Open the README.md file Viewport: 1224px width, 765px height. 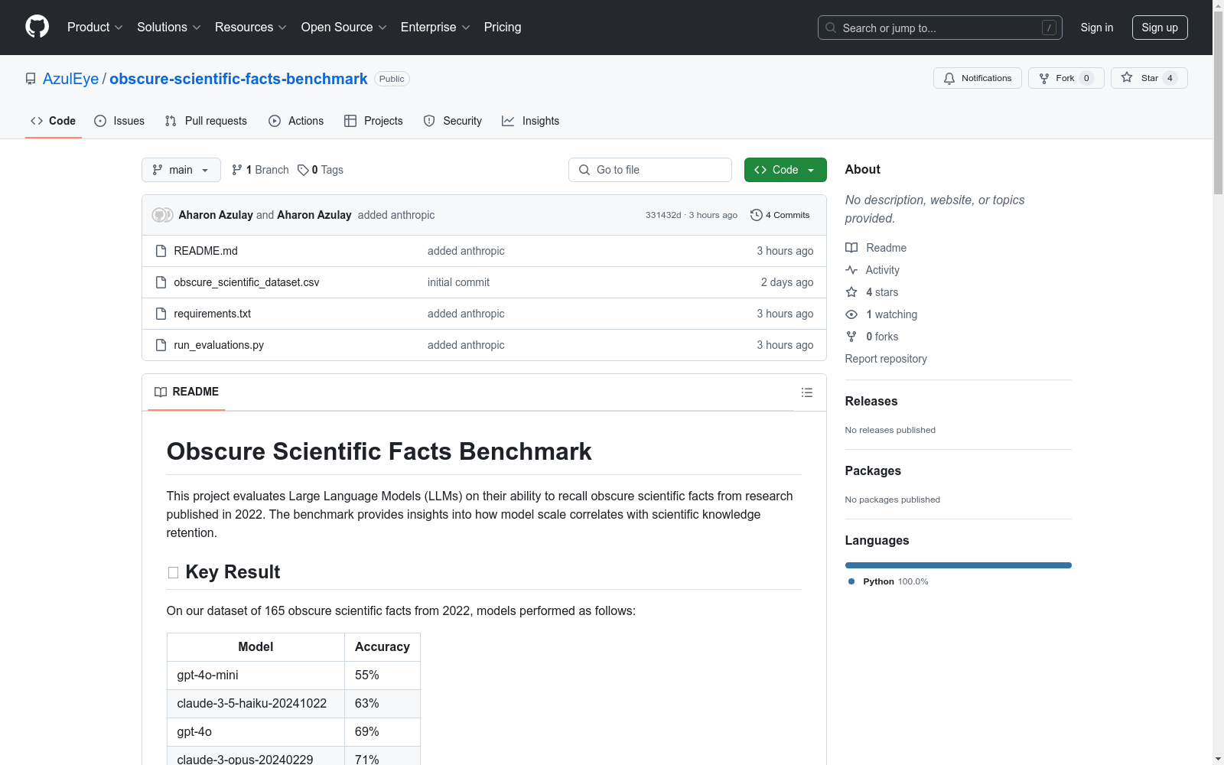pyautogui.click(x=206, y=251)
